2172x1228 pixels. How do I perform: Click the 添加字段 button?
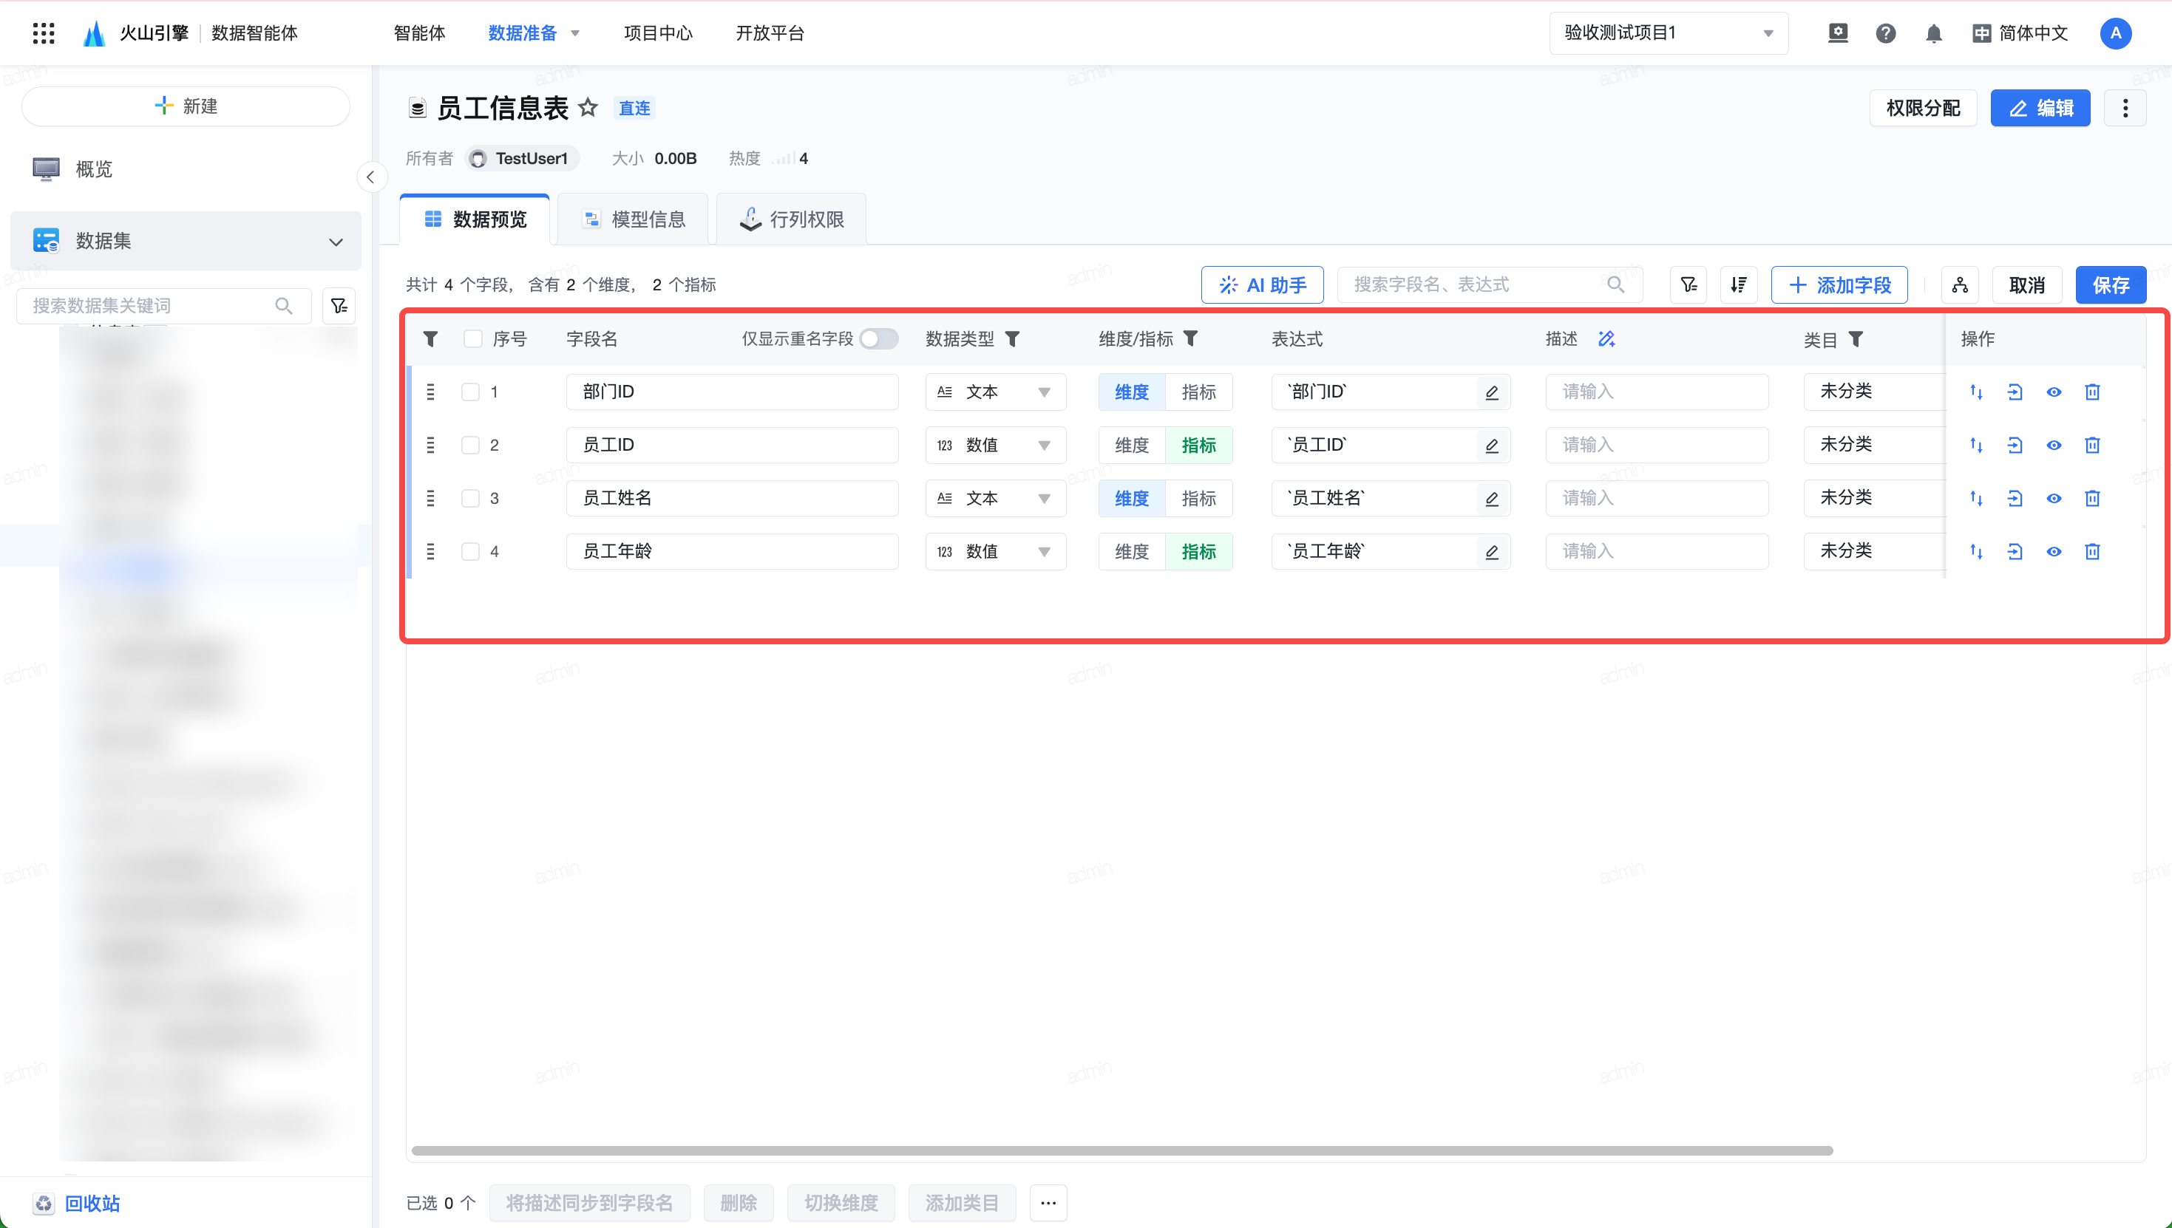pyautogui.click(x=1839, y=285)
